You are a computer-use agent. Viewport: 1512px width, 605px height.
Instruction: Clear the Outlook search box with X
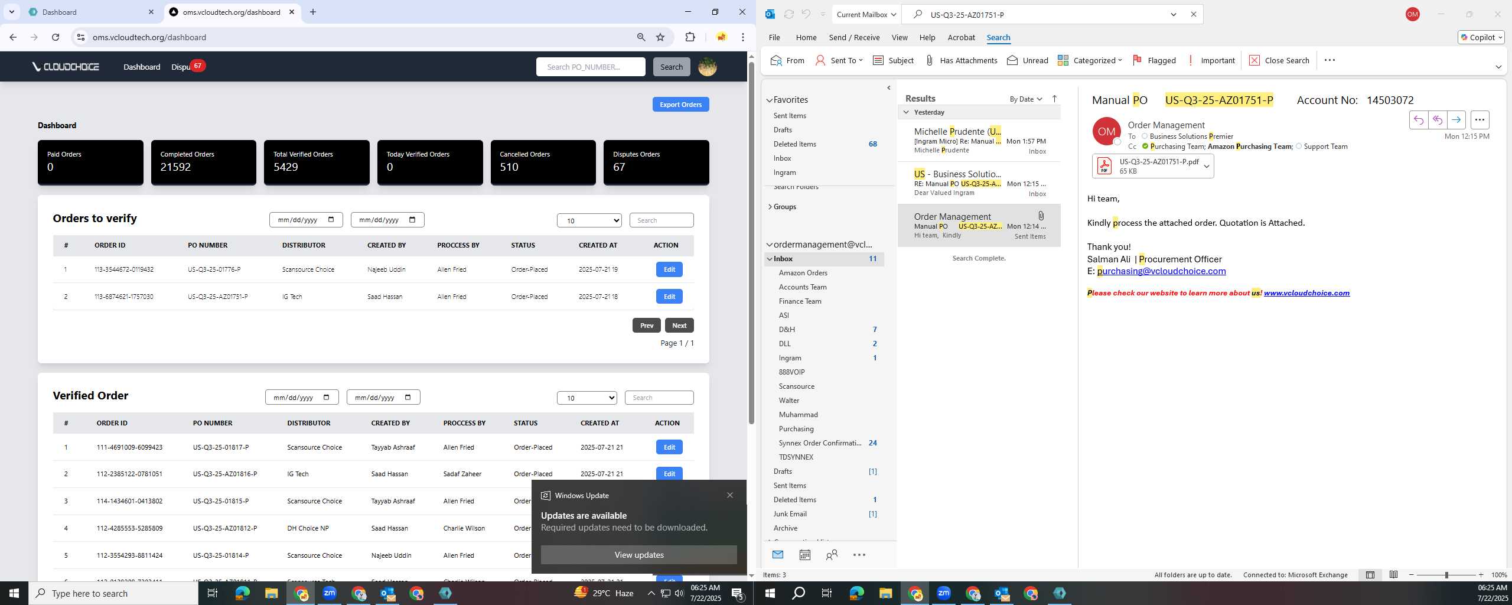[1193, 14]
